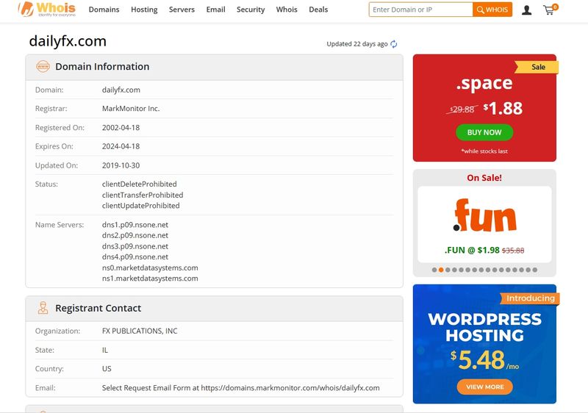
Task: Click BUY NOW on the .space ad
Action: (484, 132)
